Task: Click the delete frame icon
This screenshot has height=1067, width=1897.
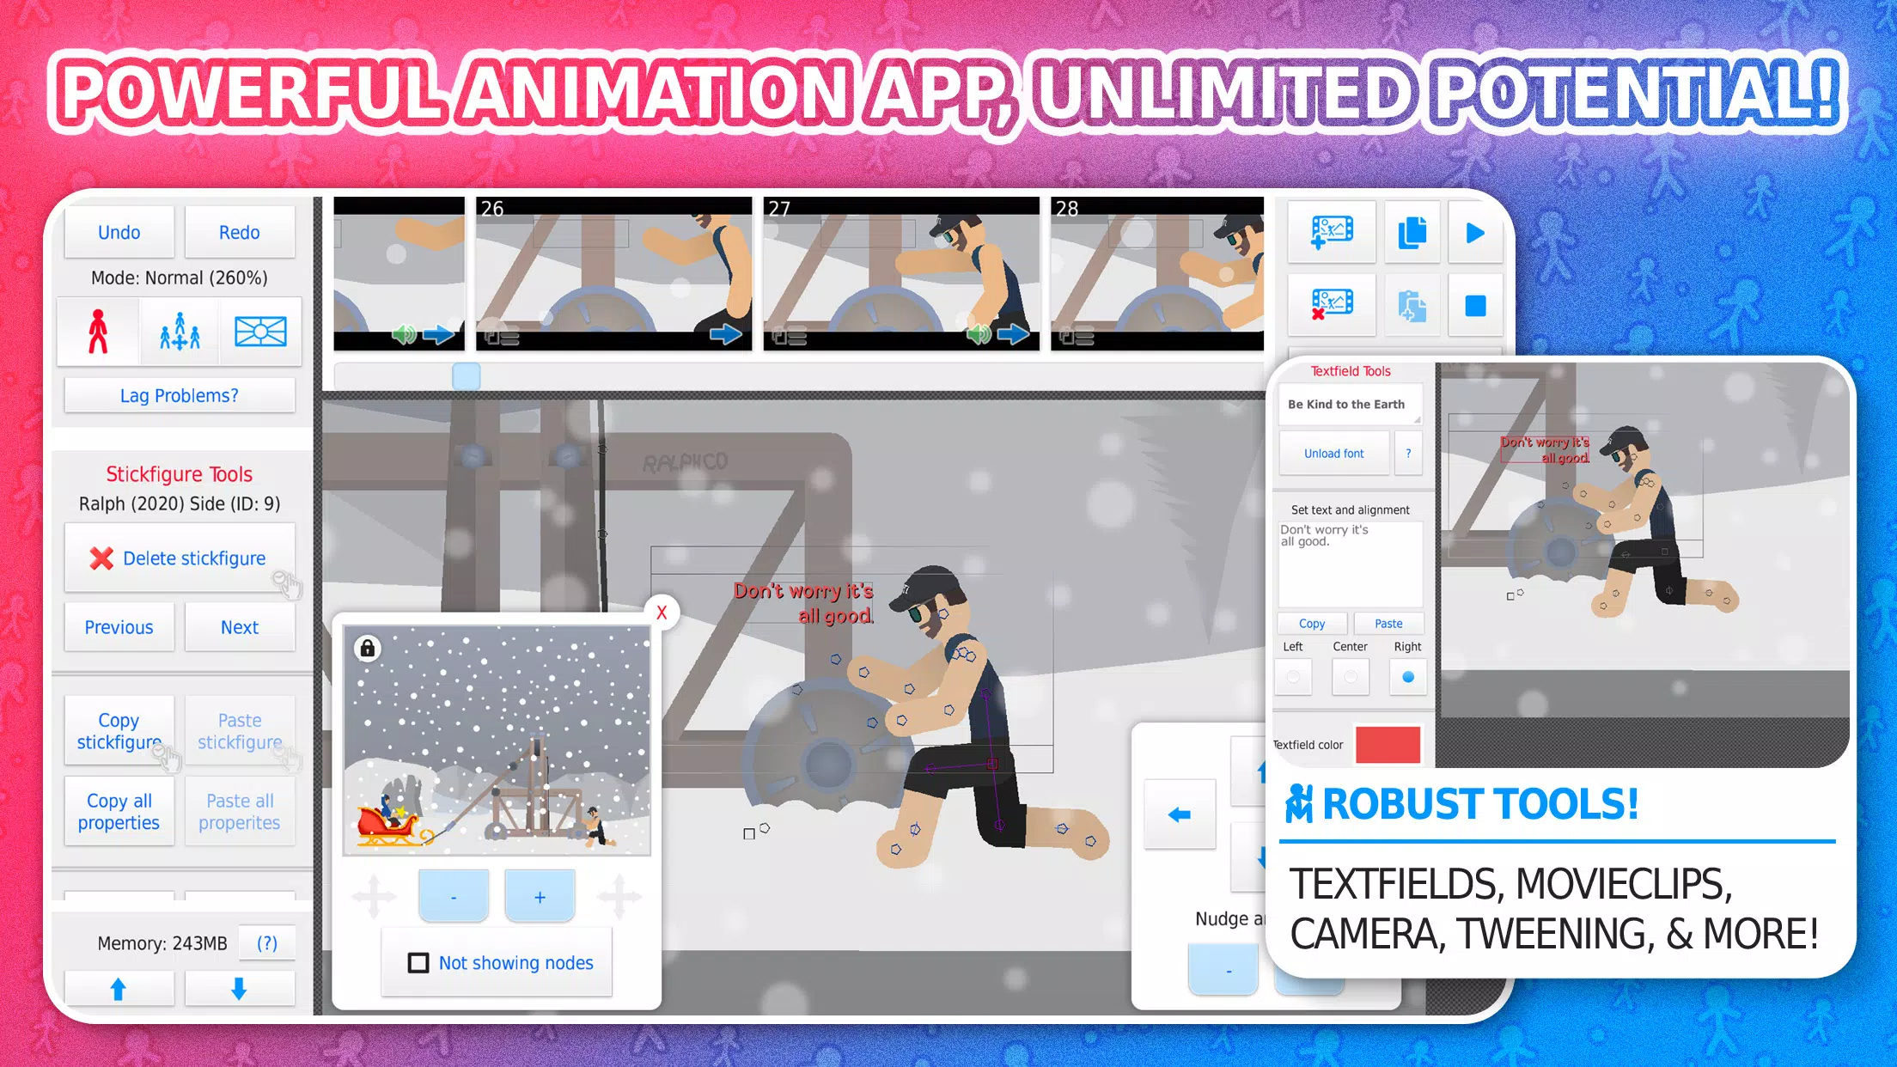Action: pyautogui.click(x=1332, y=306)
